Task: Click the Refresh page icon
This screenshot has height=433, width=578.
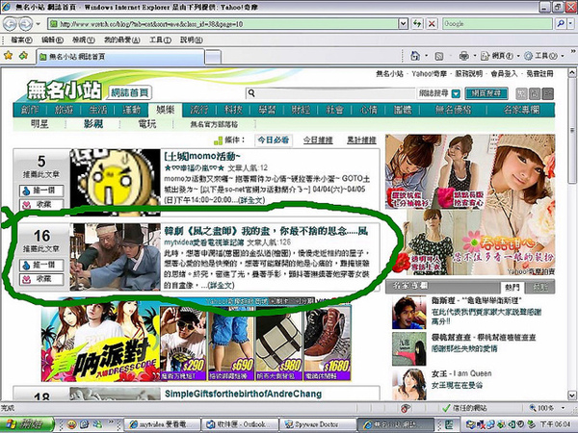Action: point(417,24)
